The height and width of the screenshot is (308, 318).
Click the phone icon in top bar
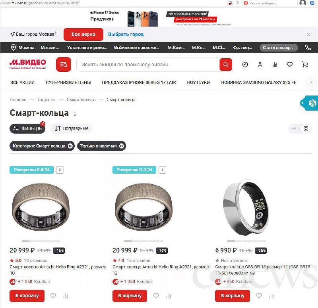[x=308, y=48]
